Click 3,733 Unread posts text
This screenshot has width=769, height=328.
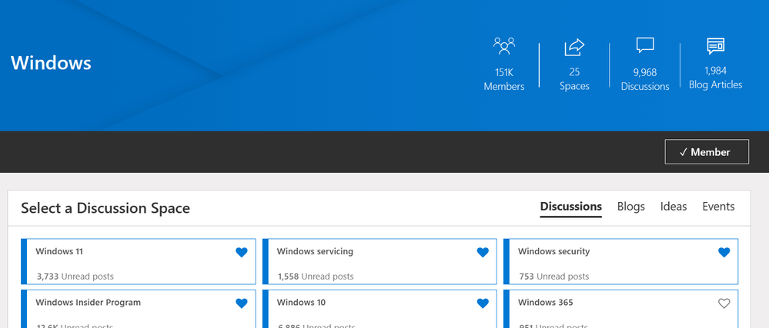(75, 277)
